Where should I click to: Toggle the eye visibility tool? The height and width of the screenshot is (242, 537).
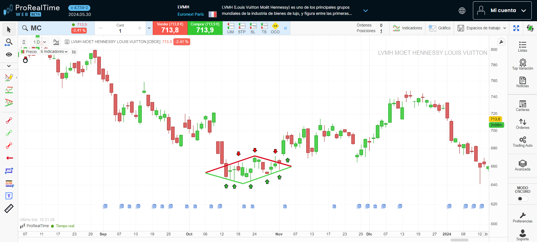pyautogui.click(x=9, y=54)
